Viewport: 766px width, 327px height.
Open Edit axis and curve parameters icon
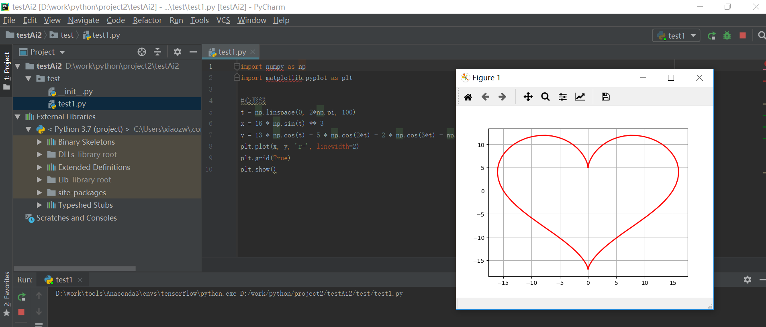580,97
